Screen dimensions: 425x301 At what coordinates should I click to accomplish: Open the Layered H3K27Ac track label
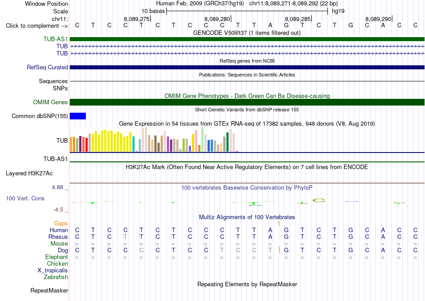coord(29,174)
